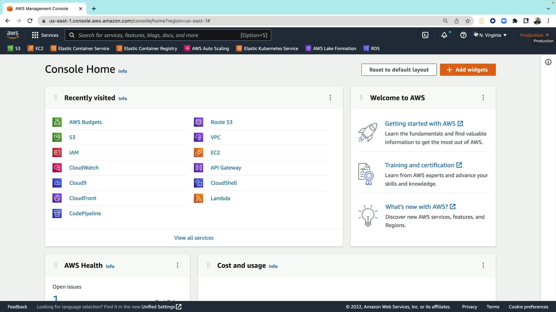Expand the Production account dropdown
Viewport: 556px width, 312px height.
(x=534, y=35)
